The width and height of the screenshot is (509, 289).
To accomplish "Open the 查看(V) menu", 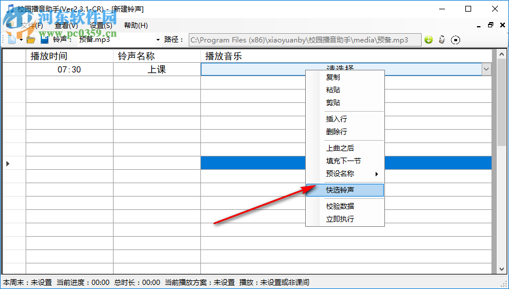I will [x=66, y=25].
